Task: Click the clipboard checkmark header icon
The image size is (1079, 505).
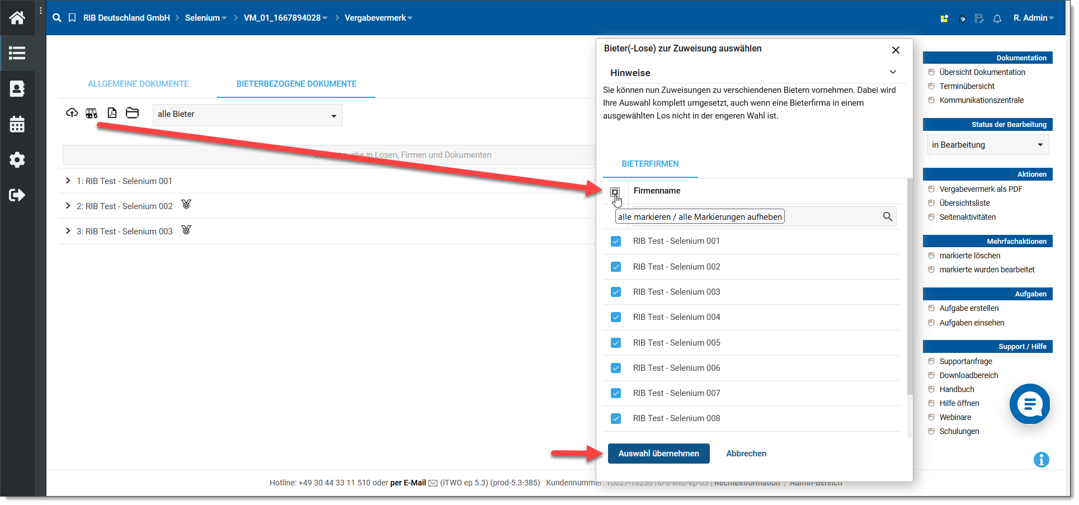Action: [962, 18]
